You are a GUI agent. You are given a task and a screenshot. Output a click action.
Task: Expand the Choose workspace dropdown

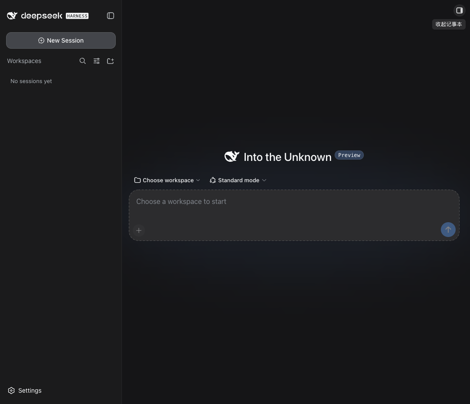pyautogui.click(x=167, y=180)
